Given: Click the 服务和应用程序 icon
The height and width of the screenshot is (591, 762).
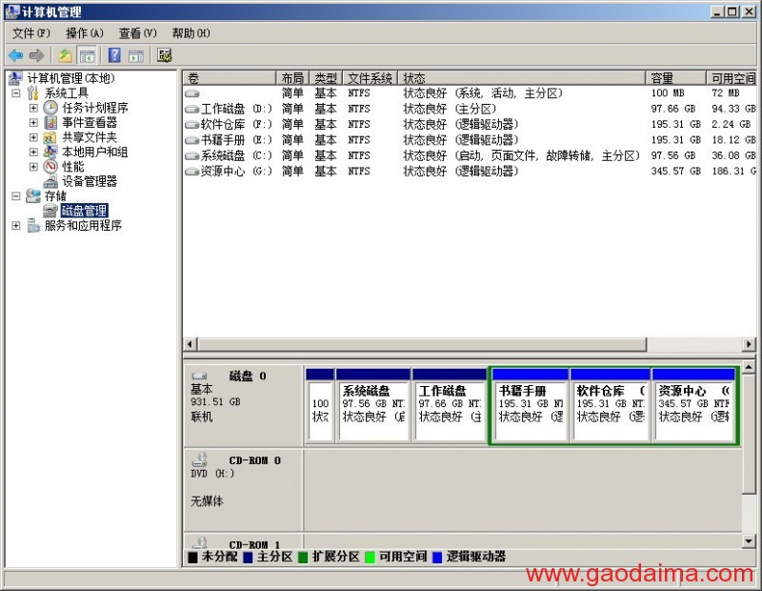Looking at the screenshot, I should coord(33,225).
